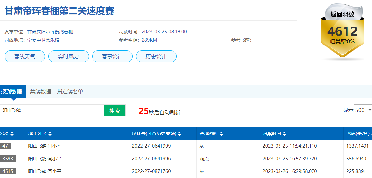
Task: Click the green 搜索 button
Action: [115, 111]
